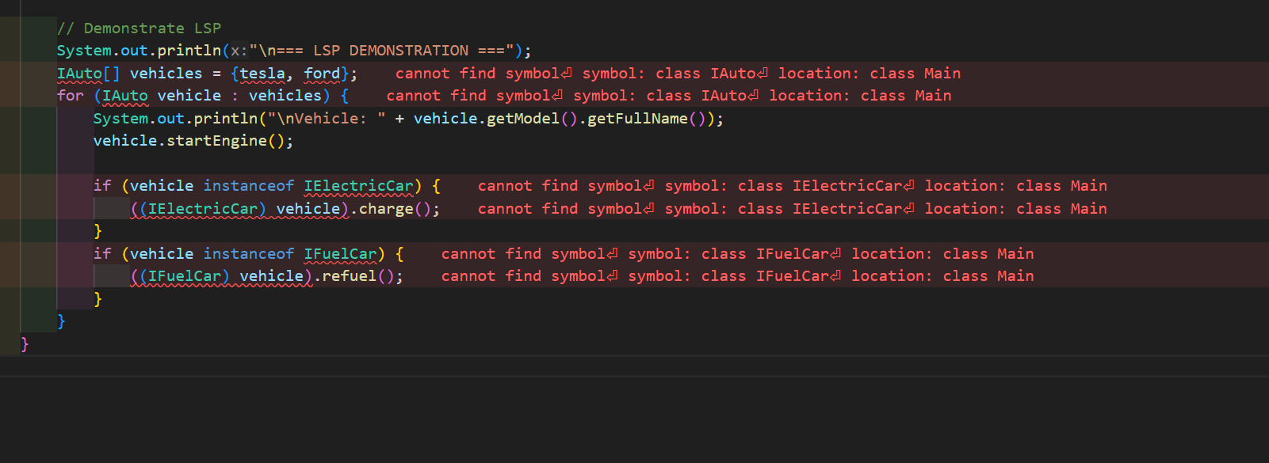Click the blue closing brace of the for loop
This screenshot has width=1269, height=463.
[61, 321]
